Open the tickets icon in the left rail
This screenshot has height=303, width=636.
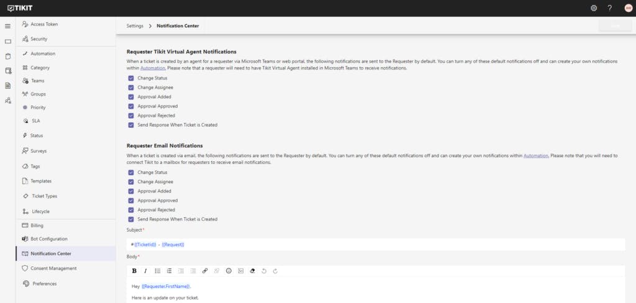coord(7,42)
